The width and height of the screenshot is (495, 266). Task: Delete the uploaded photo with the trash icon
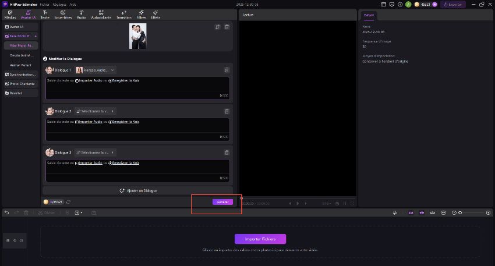point(227,27)
